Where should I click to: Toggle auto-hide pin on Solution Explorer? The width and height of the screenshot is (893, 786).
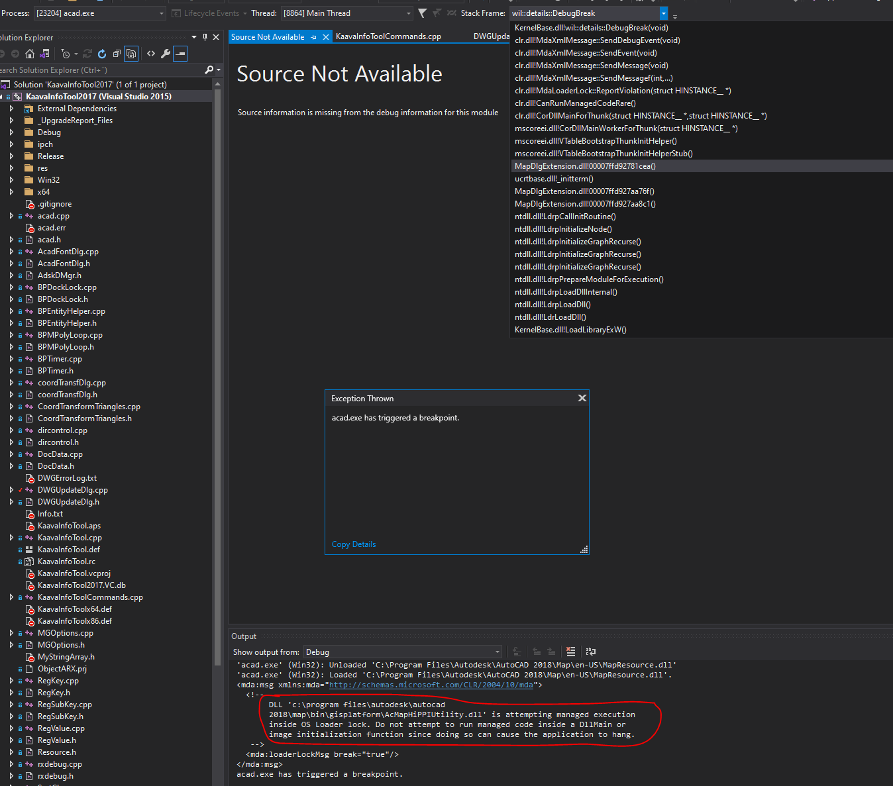coord(205,37)
